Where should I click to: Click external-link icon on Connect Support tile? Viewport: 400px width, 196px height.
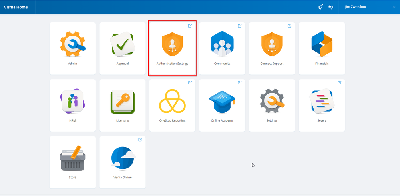(289, 26)
